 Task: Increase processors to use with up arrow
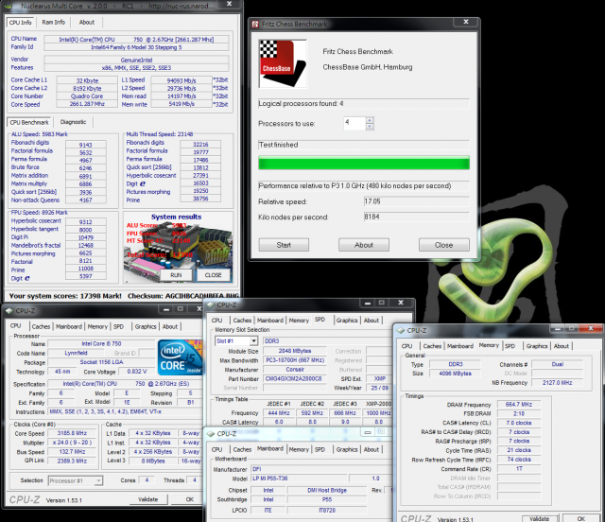coord(370,120)
